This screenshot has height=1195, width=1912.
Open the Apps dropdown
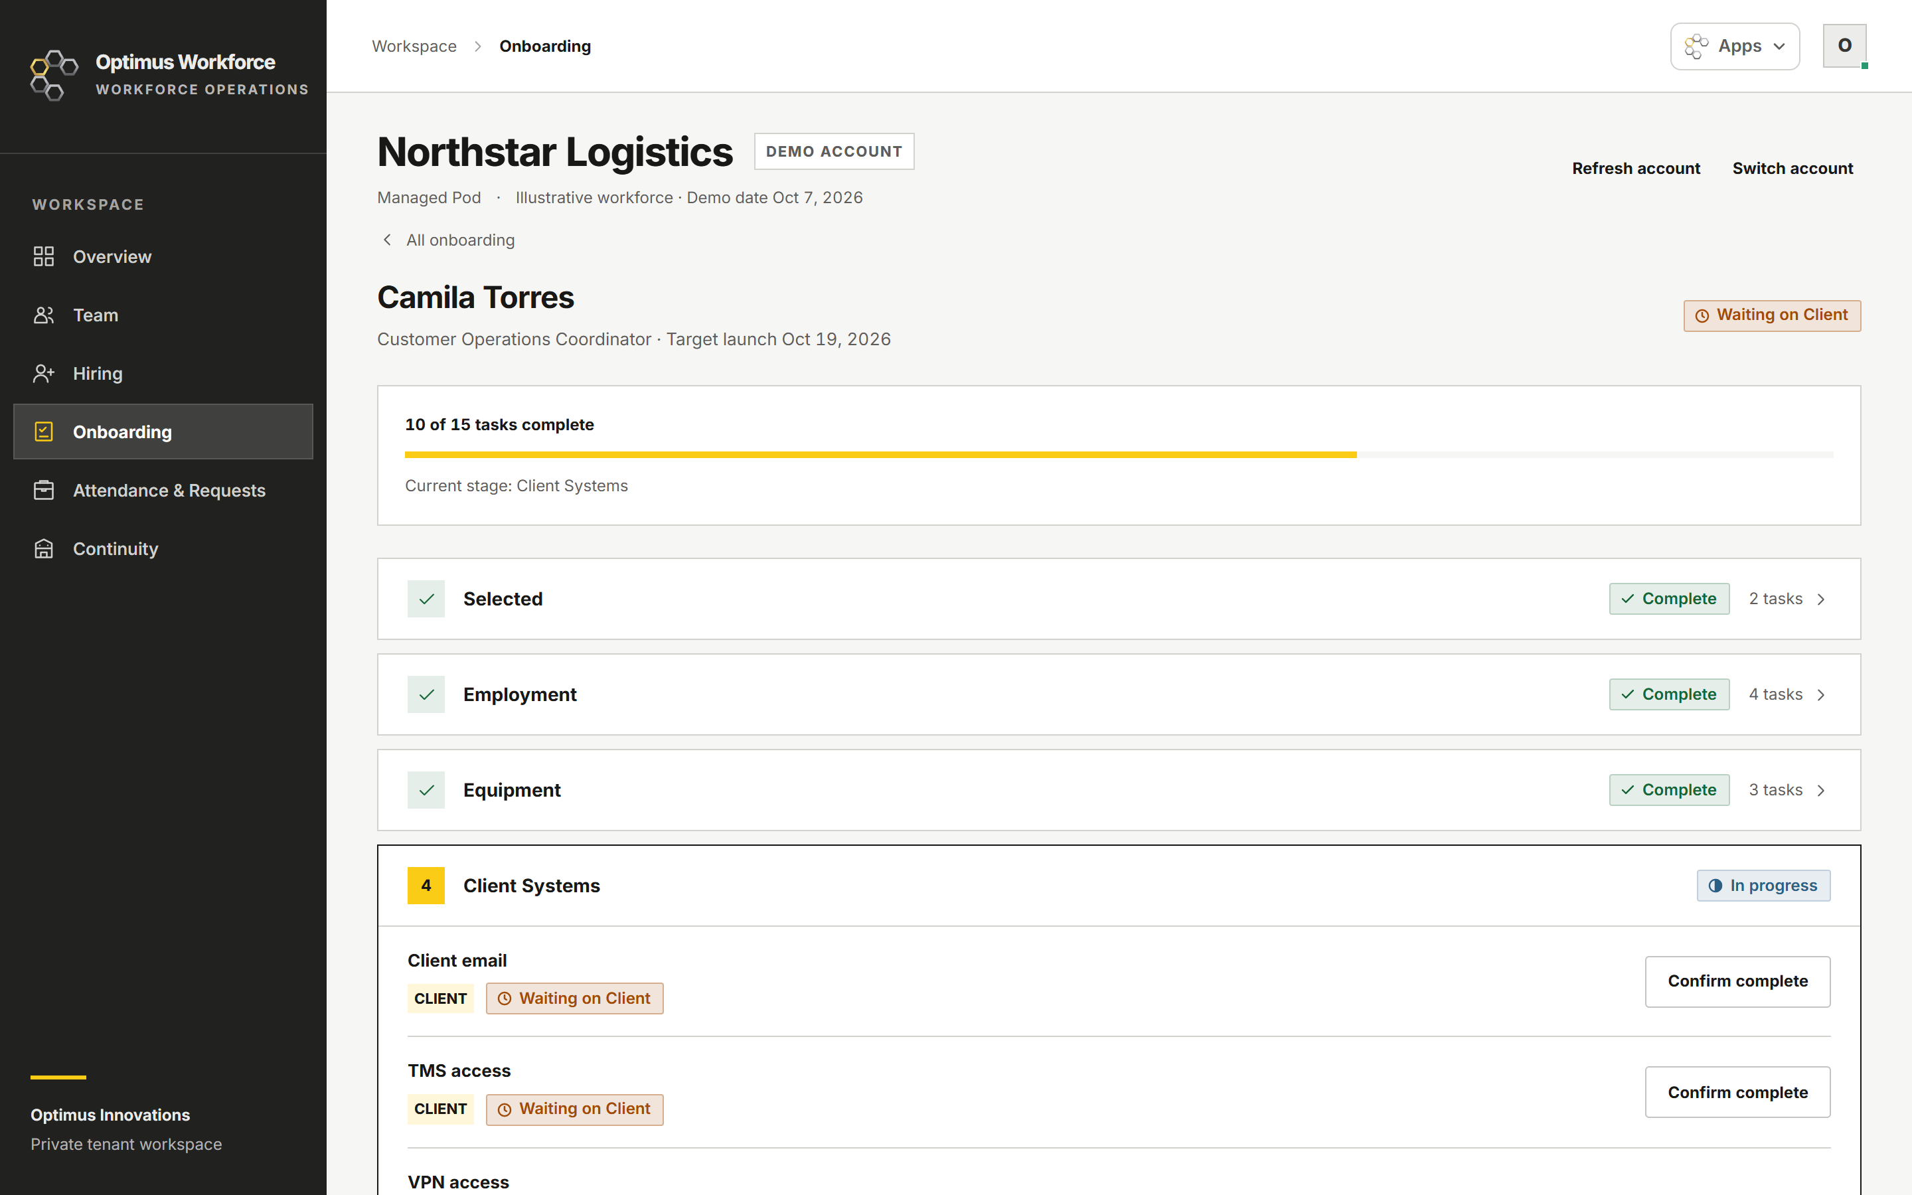click(1735, 46)
